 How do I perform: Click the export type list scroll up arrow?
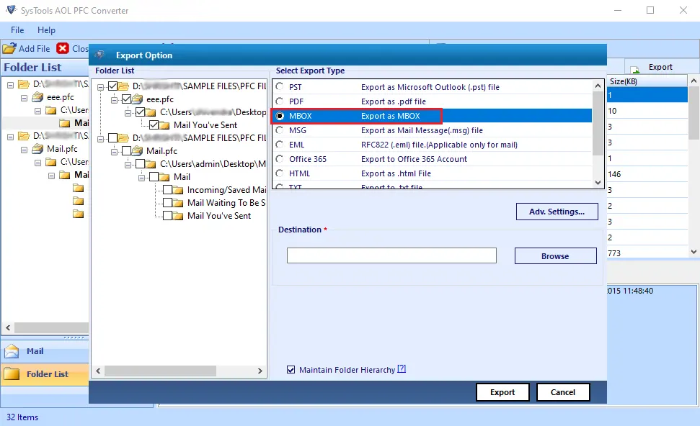point(598,85)
